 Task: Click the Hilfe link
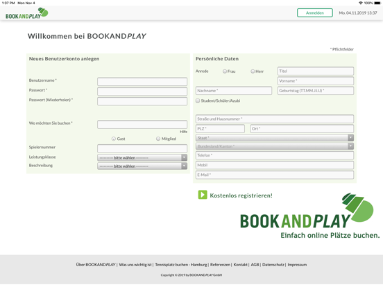183,132
